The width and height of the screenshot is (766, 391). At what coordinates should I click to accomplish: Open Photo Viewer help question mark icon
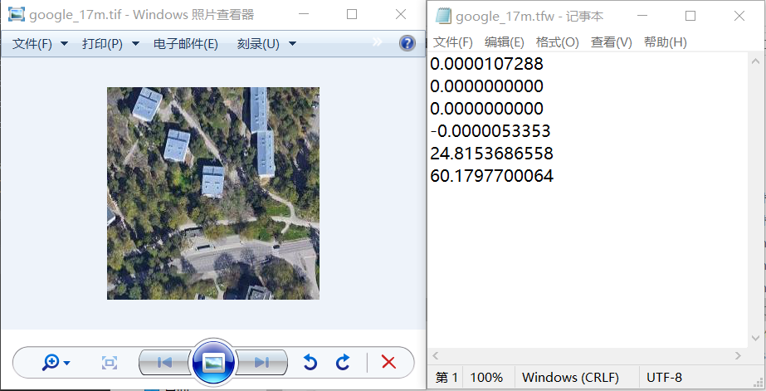[x=407, y=43]
